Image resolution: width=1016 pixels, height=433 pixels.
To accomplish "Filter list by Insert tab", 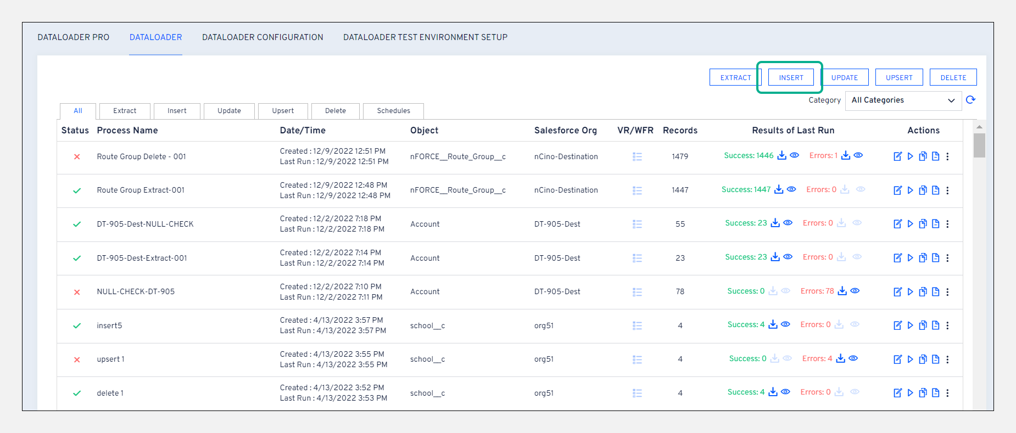I will pyautogui.click(x=177, y=111).
